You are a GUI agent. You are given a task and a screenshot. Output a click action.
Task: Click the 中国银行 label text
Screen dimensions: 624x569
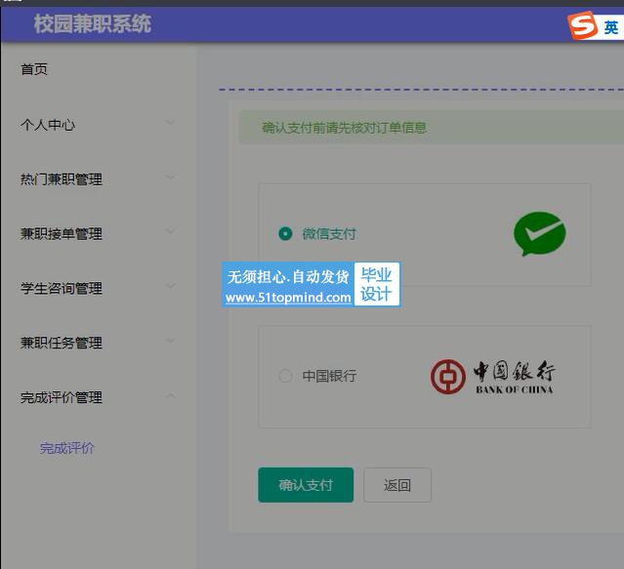point(329,376)
